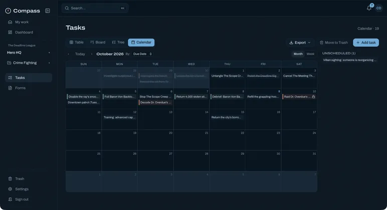This screenshot has height=210, width=387.
Task: Go to the next month arrow
Action: [92, 54]
